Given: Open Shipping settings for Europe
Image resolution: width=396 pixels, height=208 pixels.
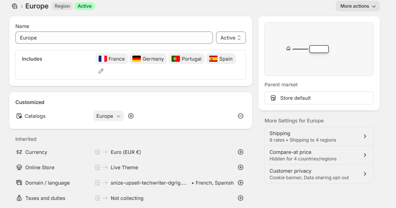Looking at the screenshot, I should tap(318, 136).
